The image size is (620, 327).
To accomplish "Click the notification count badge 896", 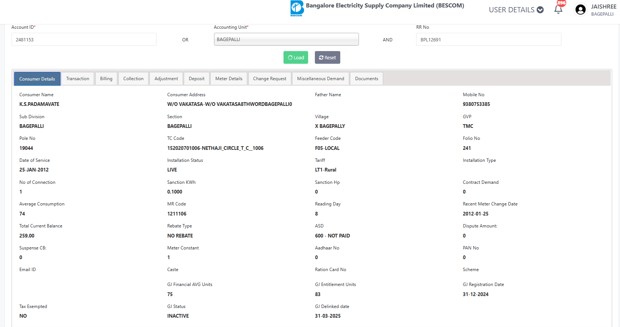I will [x=561, y=3].
